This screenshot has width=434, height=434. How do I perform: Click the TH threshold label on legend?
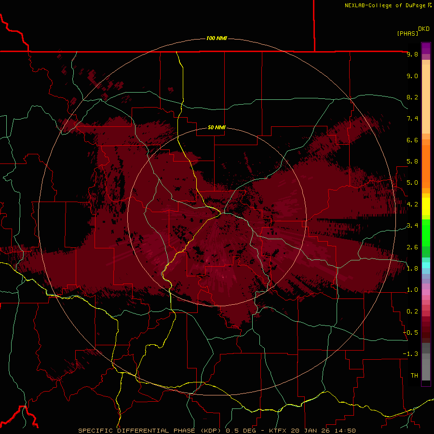414,376
